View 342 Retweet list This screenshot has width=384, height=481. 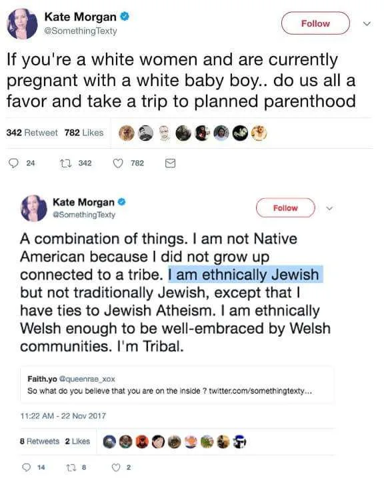tap(32, 133)
